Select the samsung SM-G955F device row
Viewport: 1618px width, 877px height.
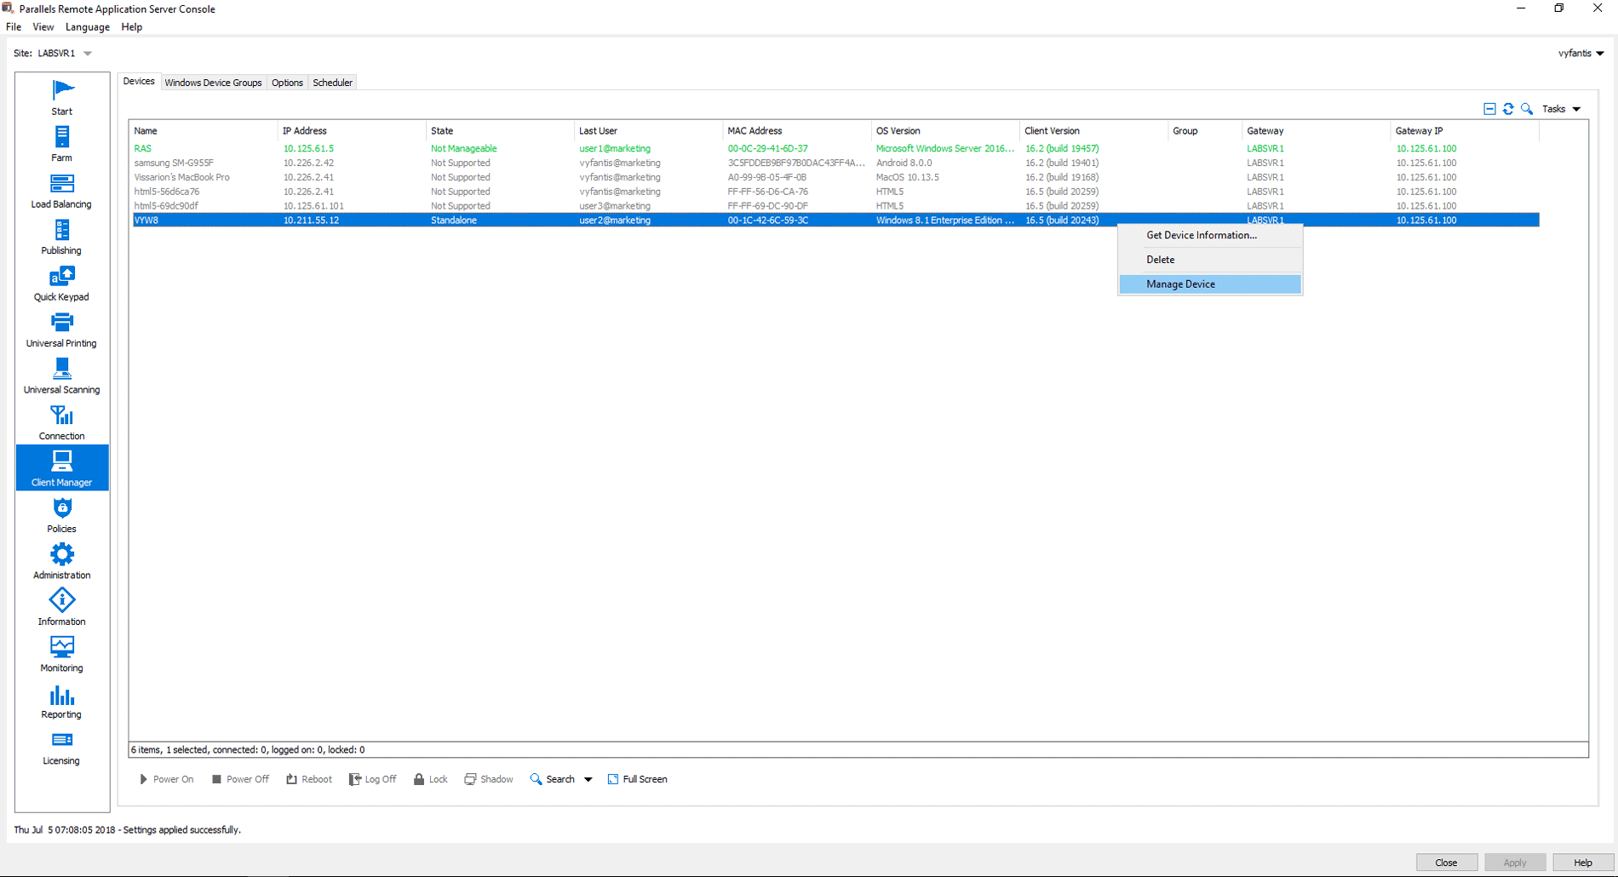(835, 163)
